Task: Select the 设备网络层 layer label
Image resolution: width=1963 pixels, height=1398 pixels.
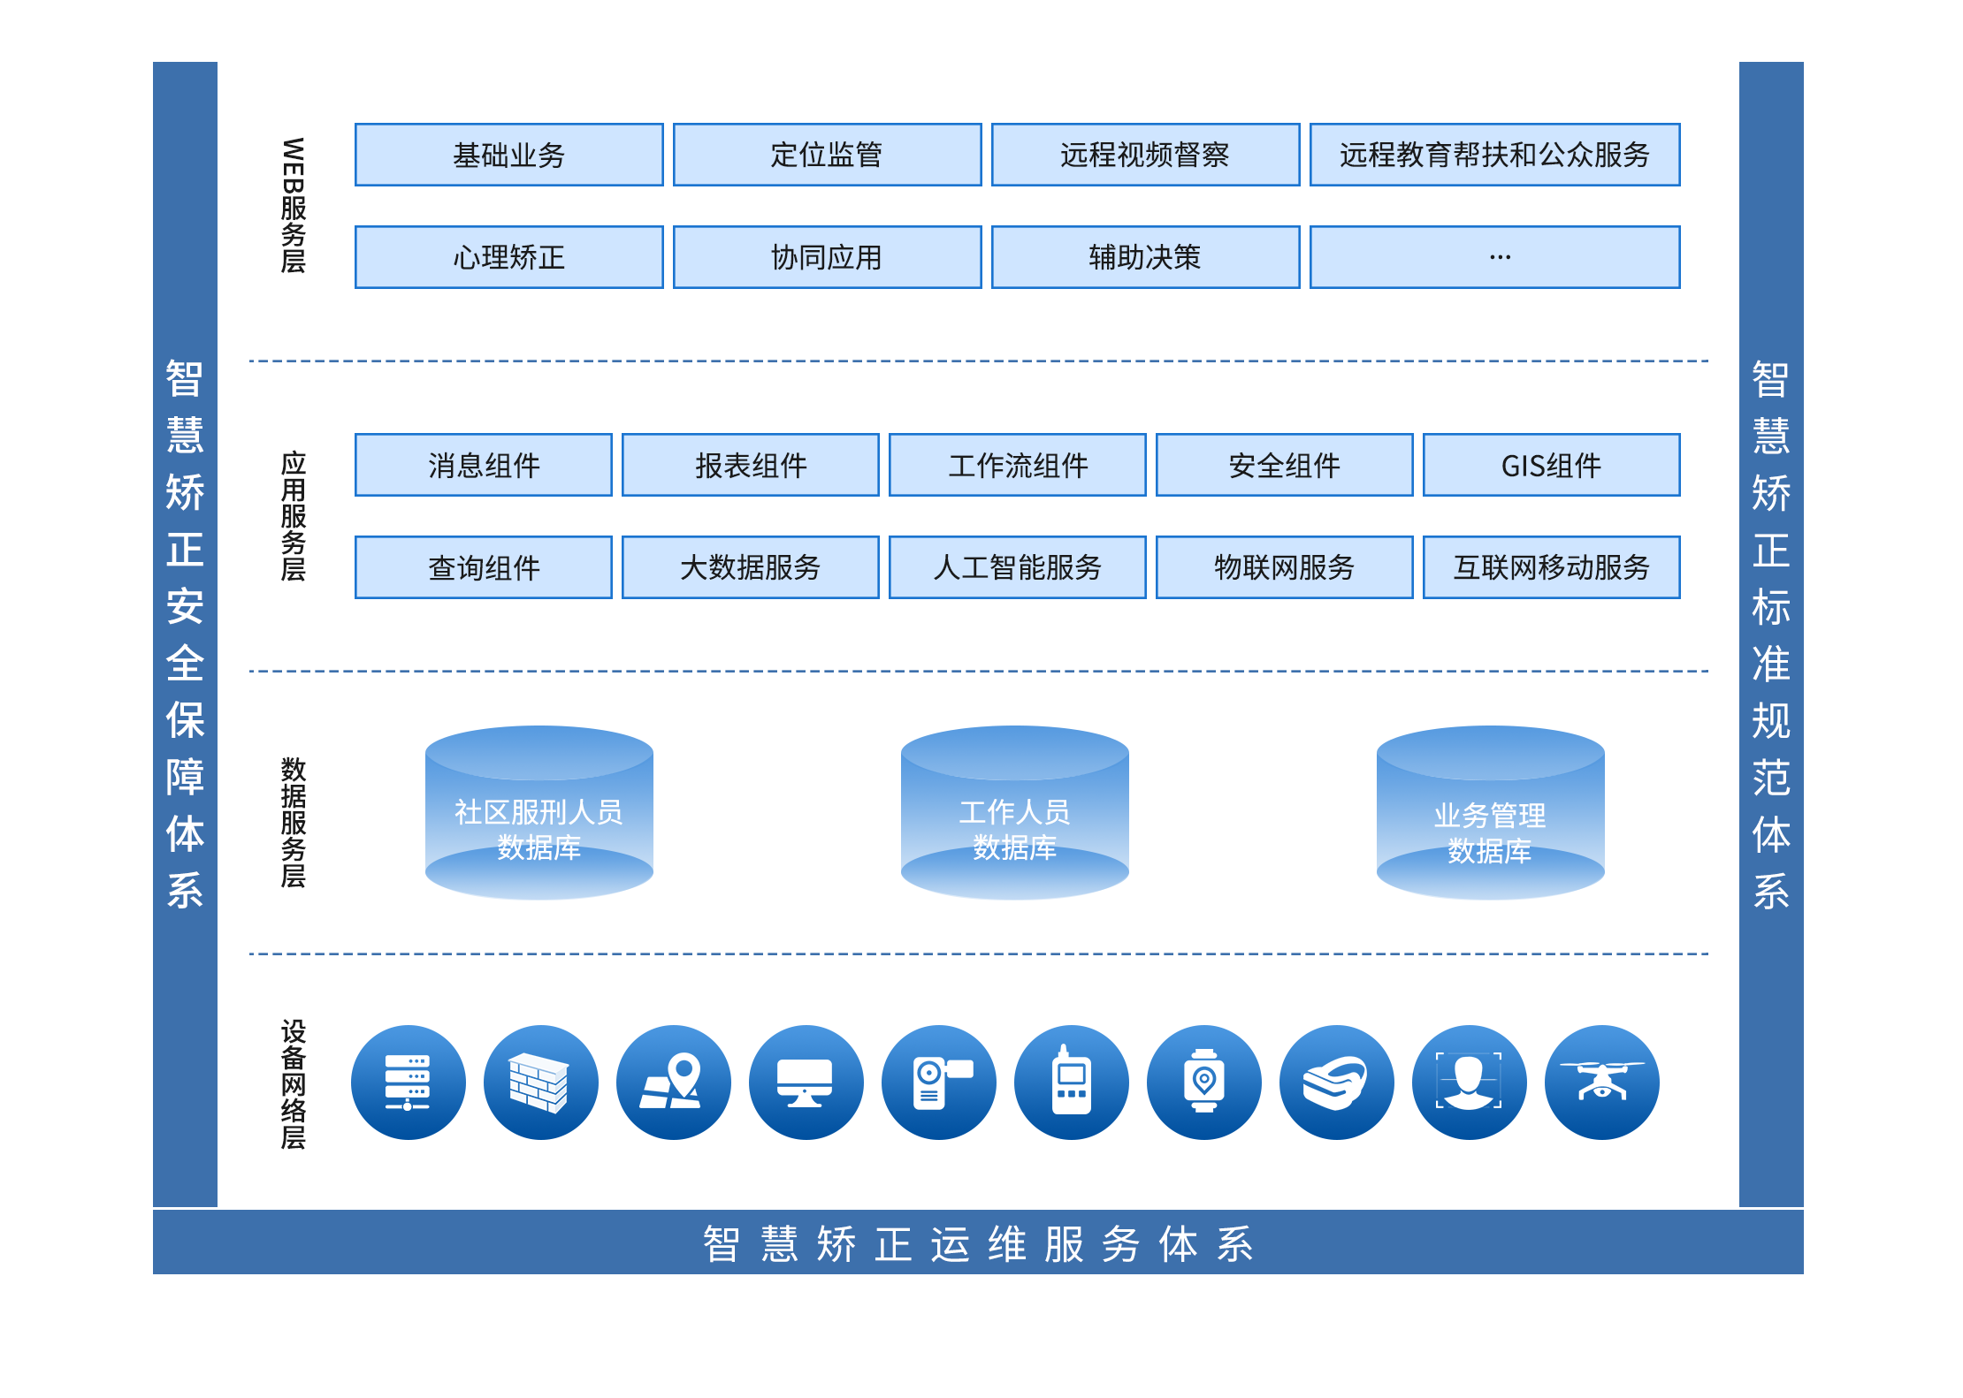Action: (x=294, y=1084)
